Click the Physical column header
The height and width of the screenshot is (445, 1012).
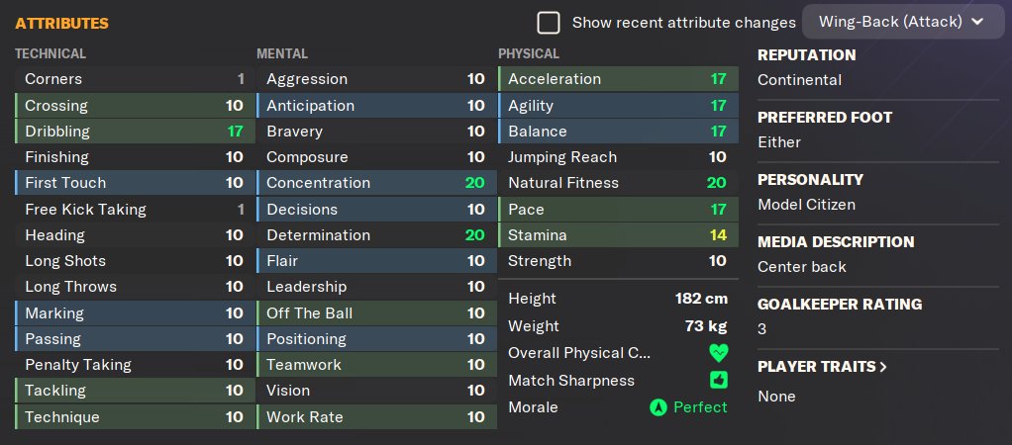coord(529,53)
